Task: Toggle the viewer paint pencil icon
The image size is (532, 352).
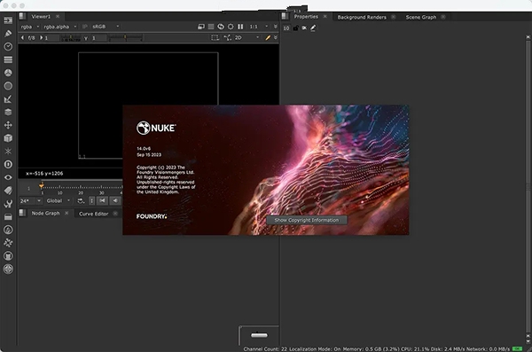Action: coord(268,37)
